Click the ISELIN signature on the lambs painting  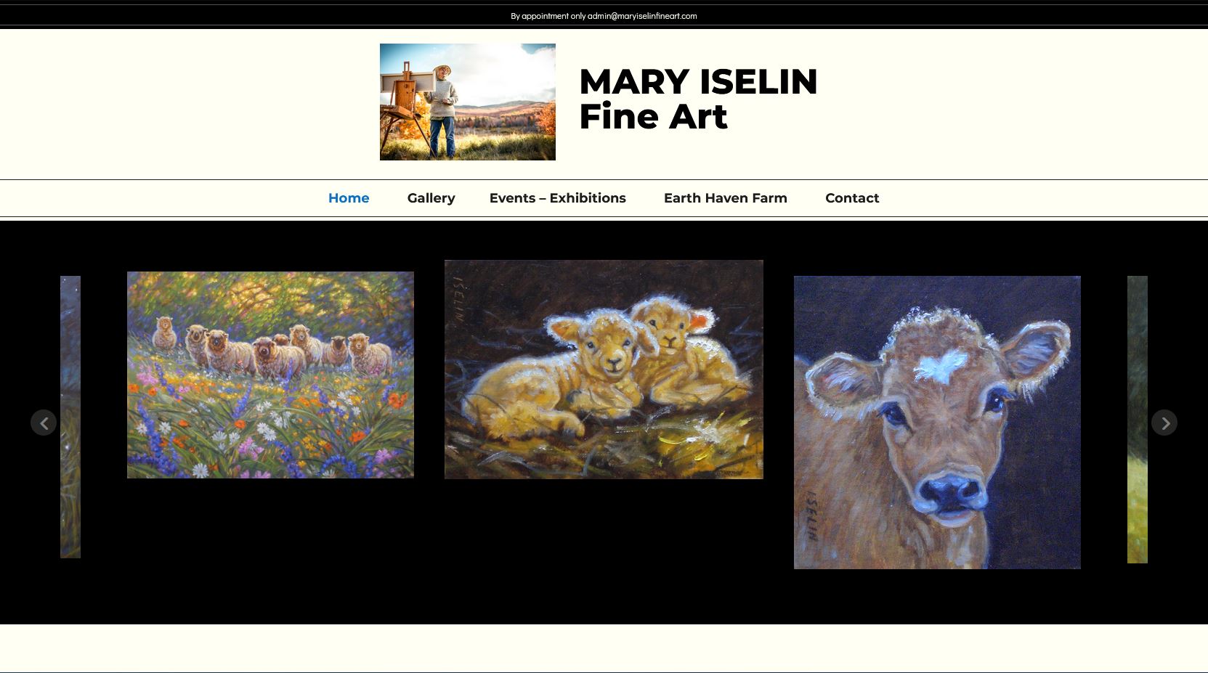(x=459, y=298)
